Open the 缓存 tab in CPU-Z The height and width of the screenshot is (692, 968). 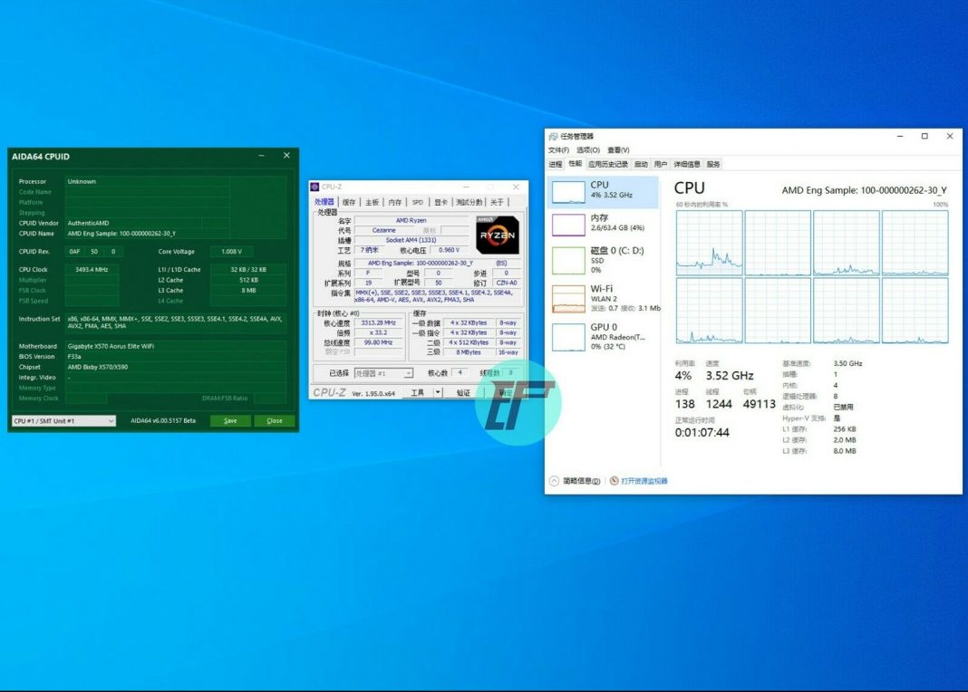click(349, 202)
